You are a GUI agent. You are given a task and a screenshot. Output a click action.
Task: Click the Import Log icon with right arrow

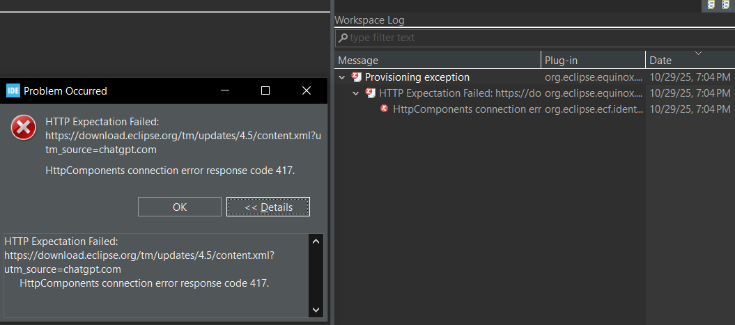(x=726, y=5)
